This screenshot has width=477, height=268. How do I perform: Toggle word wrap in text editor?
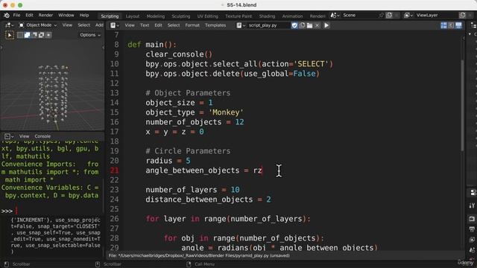tap(451, 25)
